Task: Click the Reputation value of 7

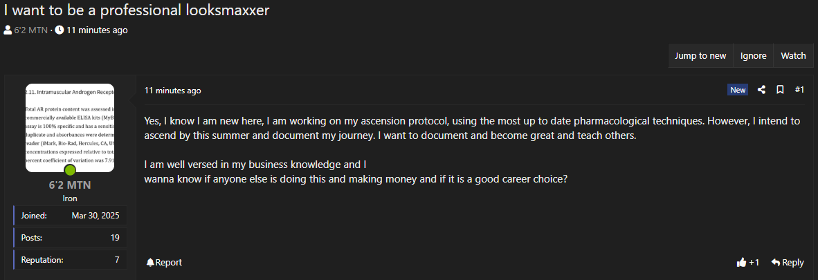Action: click(117, 260)
